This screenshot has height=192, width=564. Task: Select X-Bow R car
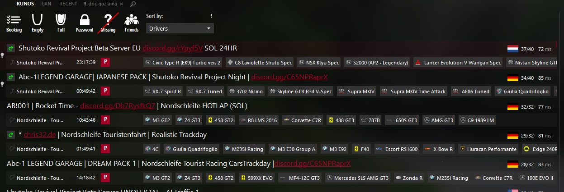tap(439, 149)
